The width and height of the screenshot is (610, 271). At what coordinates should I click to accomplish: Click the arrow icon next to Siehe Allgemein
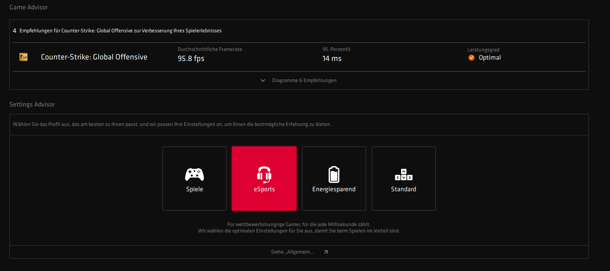326,252
